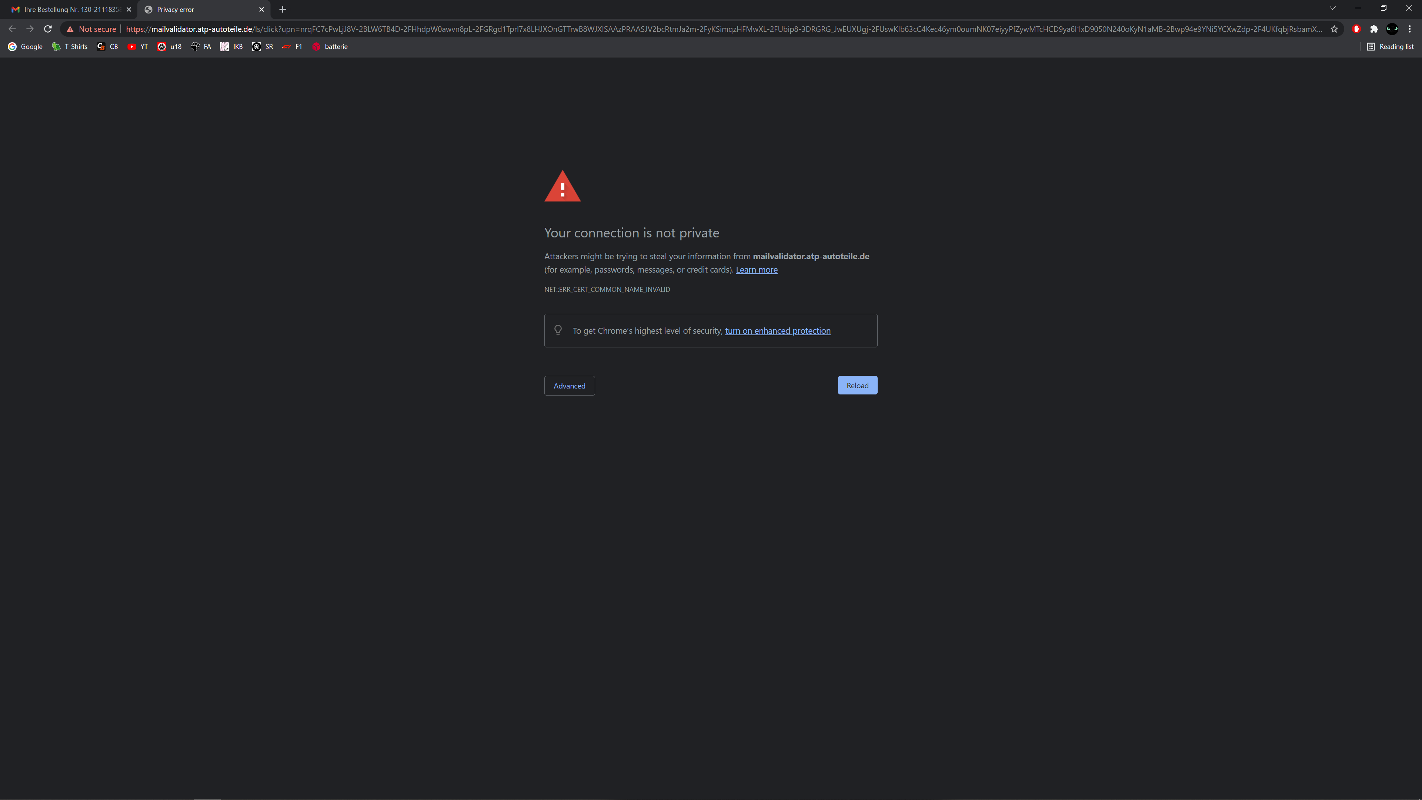Bookmark this page with the star icon
1422x800 pixels.
[x=1334, y=29]
